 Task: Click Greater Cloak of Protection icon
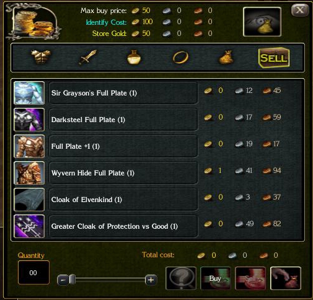(29, 226)
